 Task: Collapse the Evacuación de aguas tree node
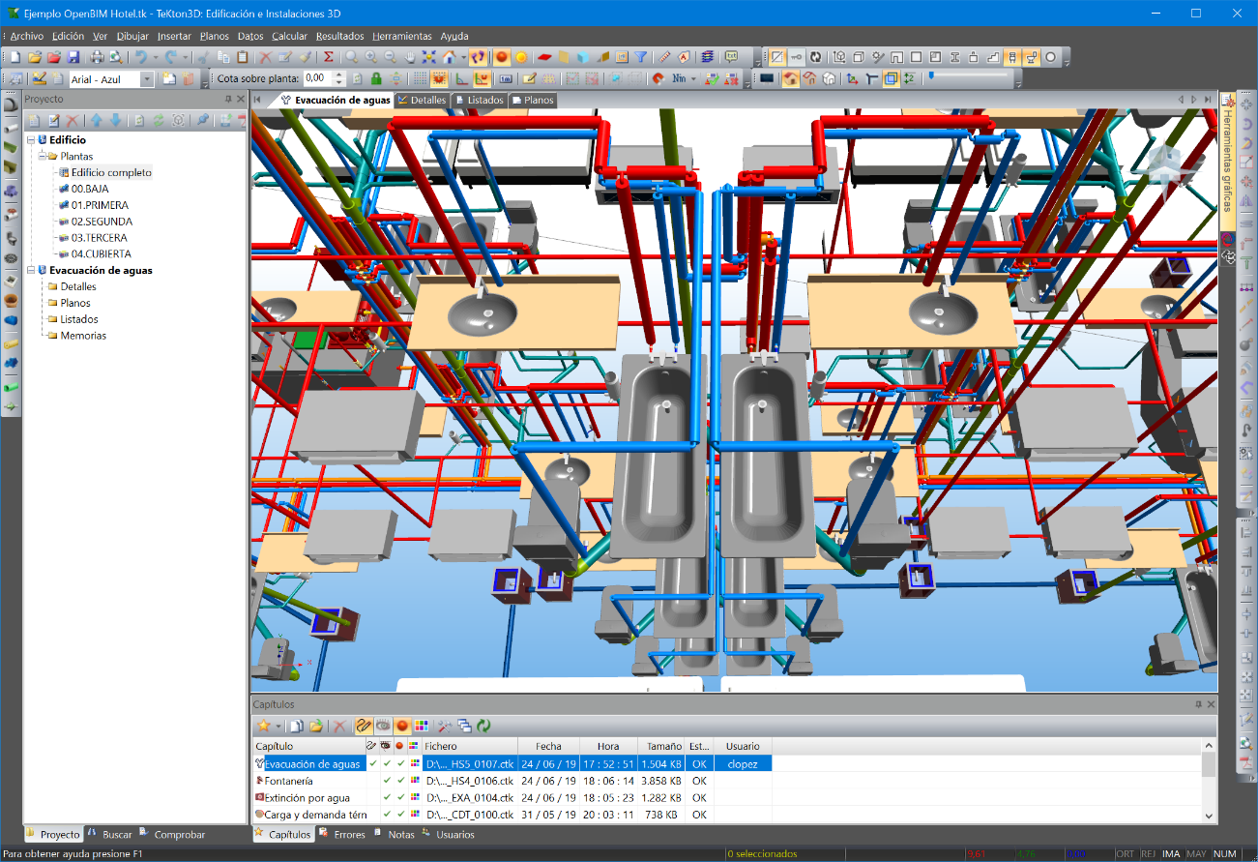point(30,270)
